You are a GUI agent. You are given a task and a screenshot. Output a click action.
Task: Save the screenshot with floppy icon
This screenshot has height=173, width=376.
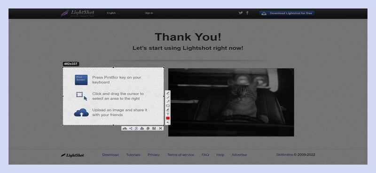[154, 129]
